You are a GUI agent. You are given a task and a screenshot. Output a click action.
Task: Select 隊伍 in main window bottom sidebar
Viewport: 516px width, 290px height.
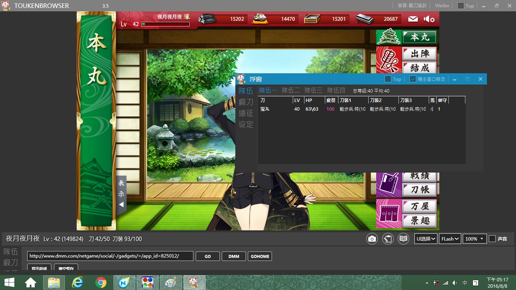pos(11,251)
